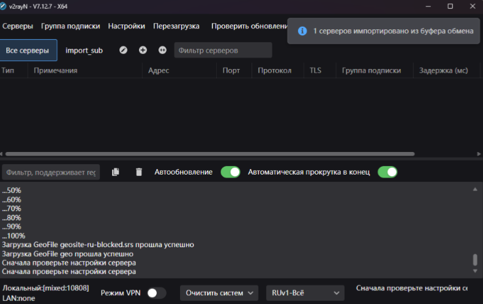Switch to the import_sub tab

(x=84, y=50)
